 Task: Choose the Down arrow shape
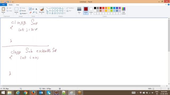47,13
